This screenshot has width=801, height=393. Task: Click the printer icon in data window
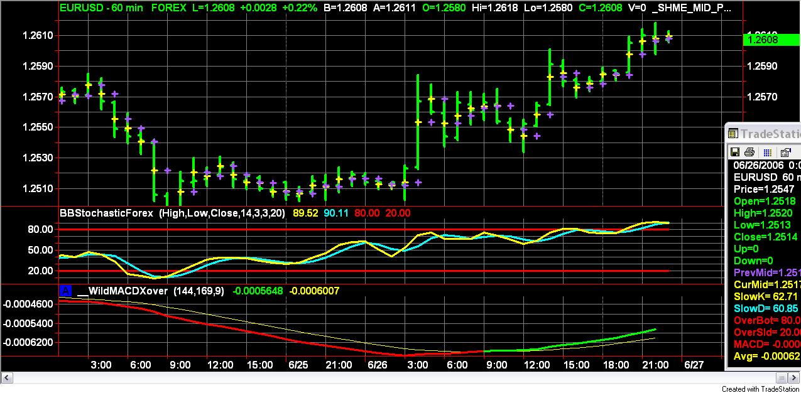[x=749, y=152]
